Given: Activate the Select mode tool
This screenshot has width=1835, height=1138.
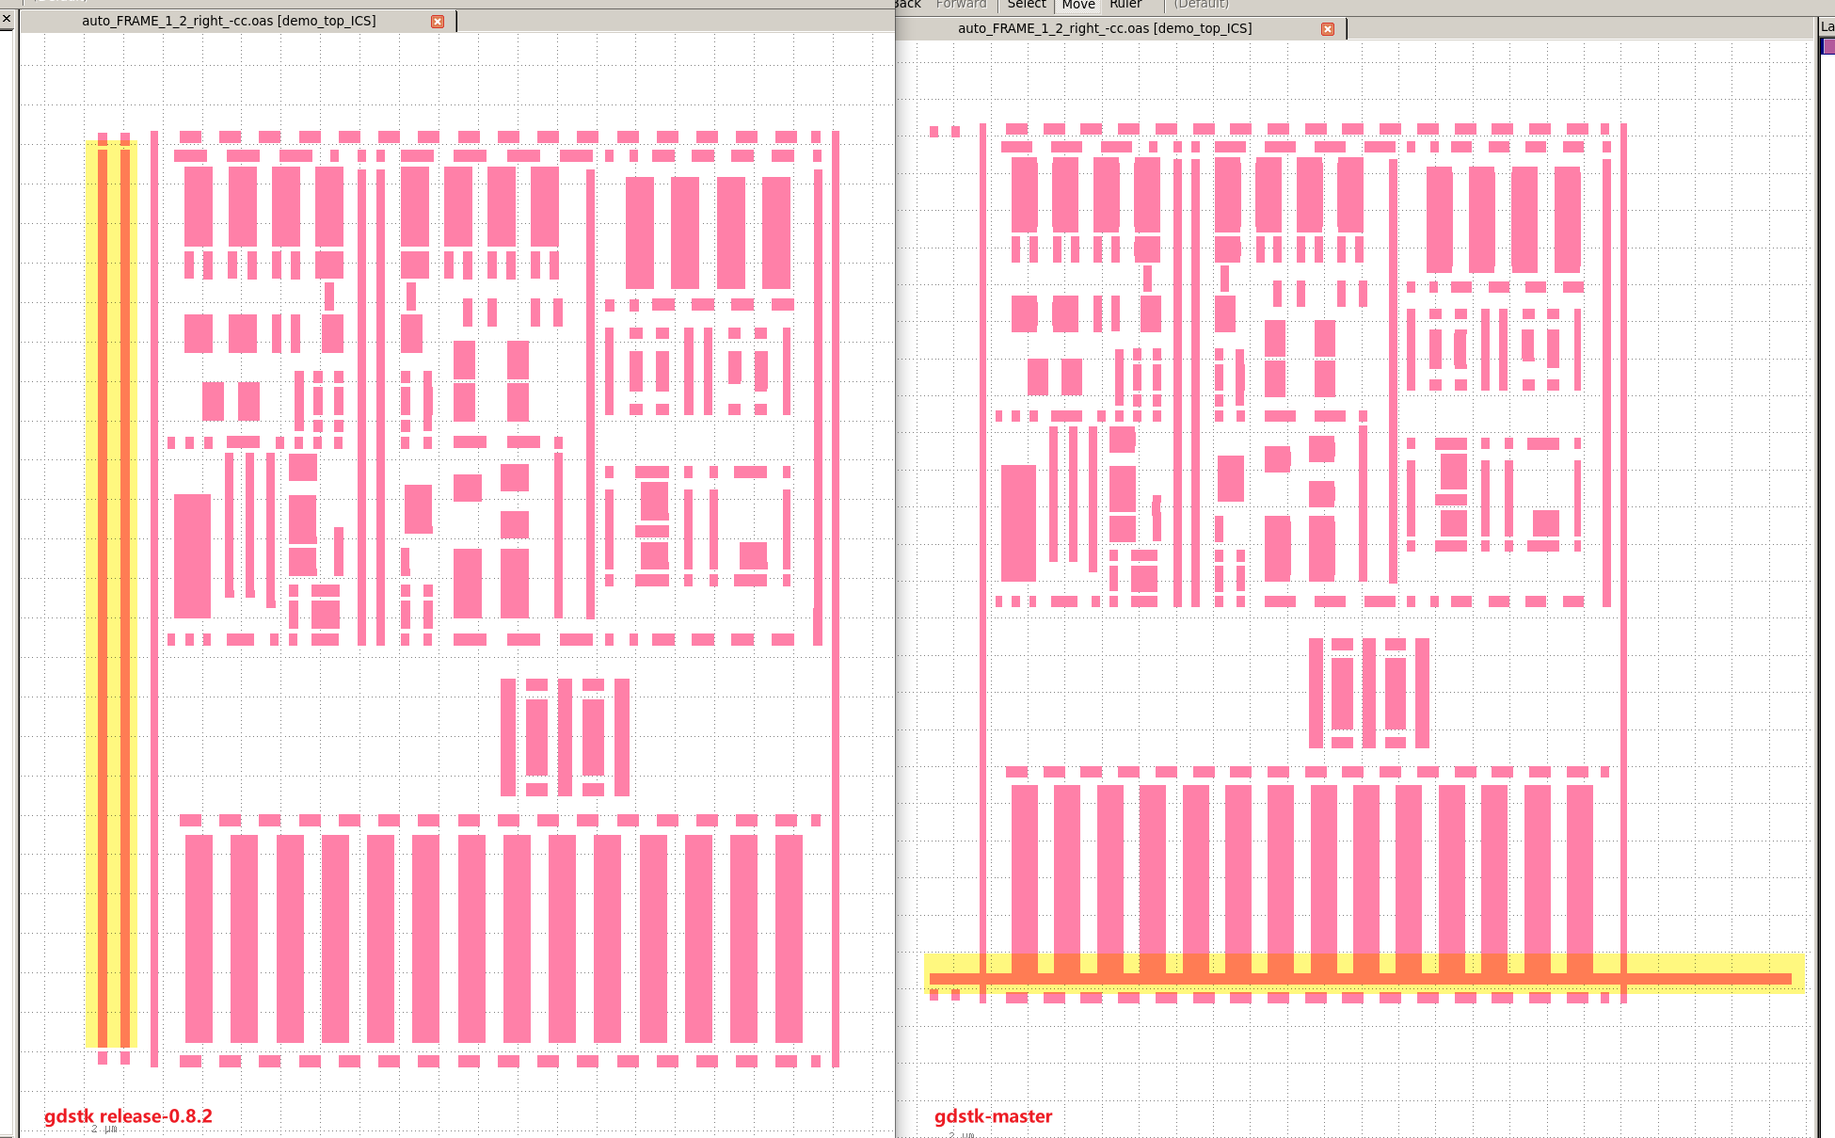Looking at the screenshot, I should coord(1027,5).
